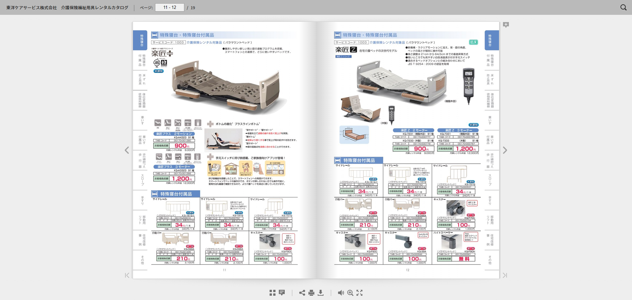Open the thumbnail page overview

tap(272, 292)
